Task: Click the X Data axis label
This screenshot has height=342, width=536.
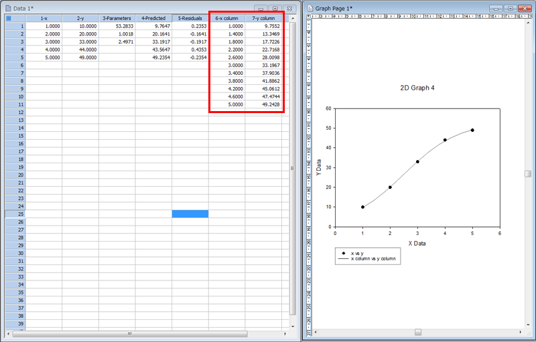Action: [x=417, y=244]
